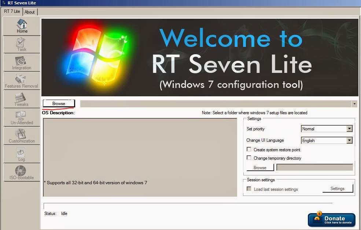Click the note about windows 7 setup files
The height and width of the screenshot is (230, 361).
tap(255, 113)
